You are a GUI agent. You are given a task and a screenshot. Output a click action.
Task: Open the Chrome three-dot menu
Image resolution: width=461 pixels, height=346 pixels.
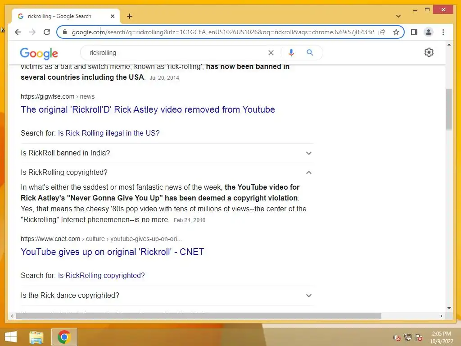(443, 32)
